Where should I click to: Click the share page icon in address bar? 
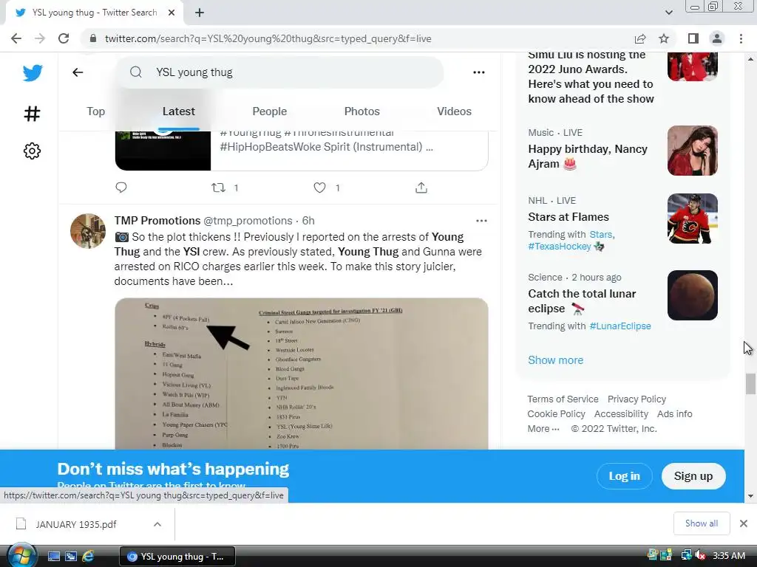point(640,38)
